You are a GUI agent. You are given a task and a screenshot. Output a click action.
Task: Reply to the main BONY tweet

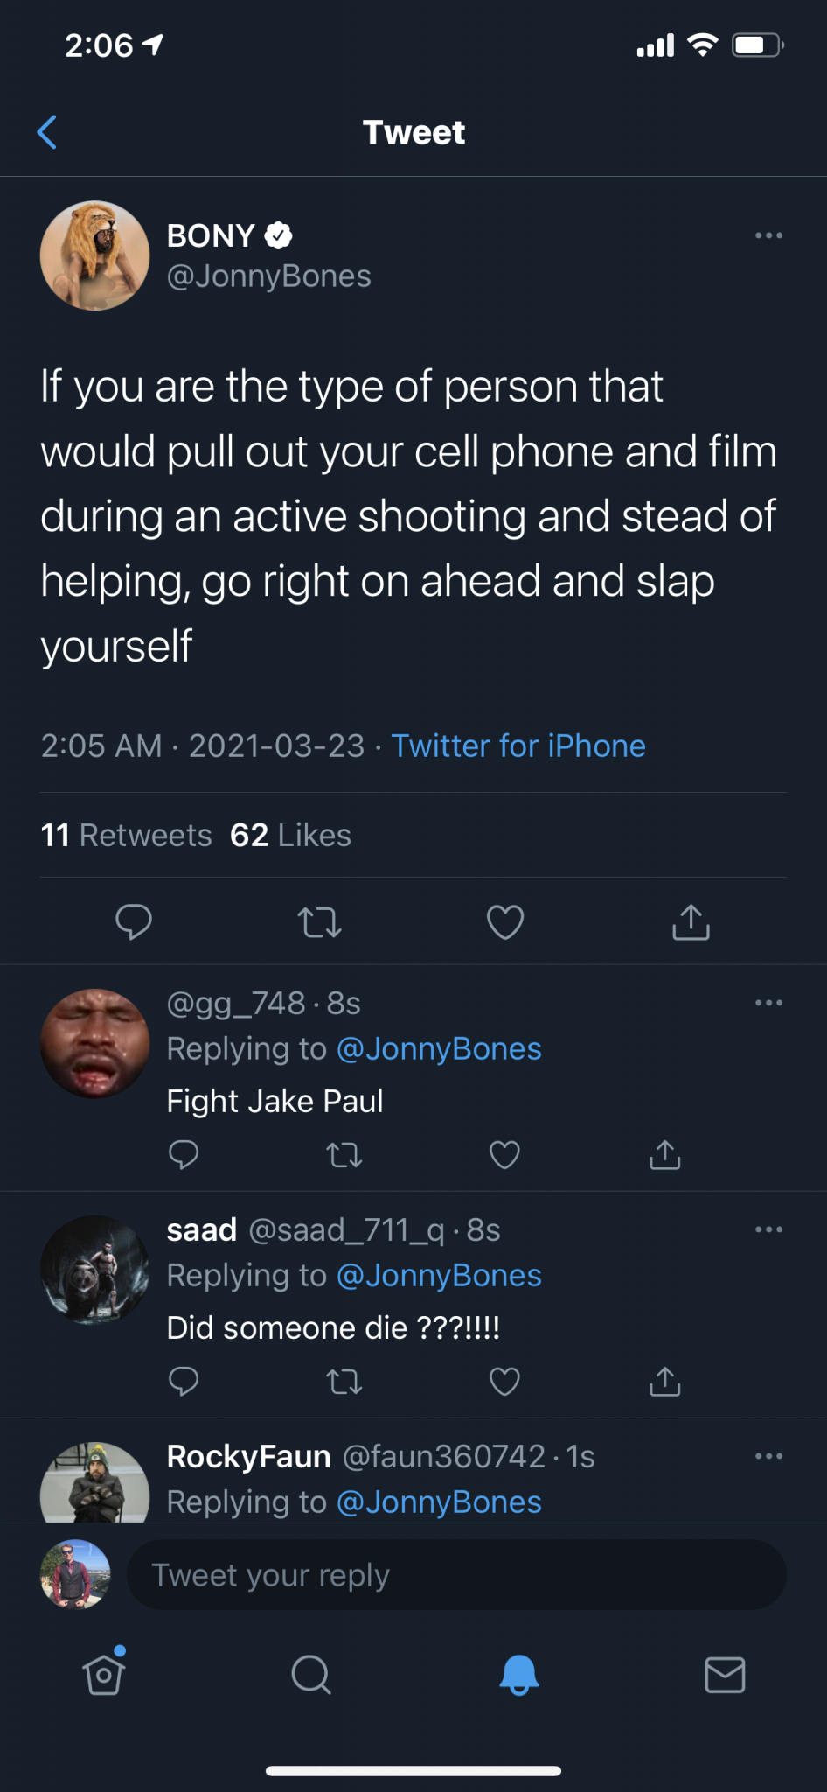[134, 921]
